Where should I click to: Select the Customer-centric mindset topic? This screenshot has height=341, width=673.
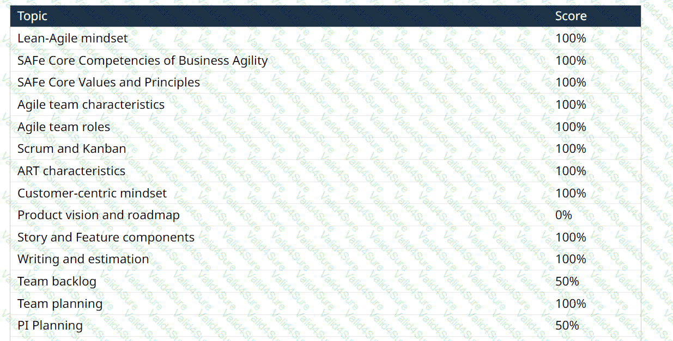[92, 193]
